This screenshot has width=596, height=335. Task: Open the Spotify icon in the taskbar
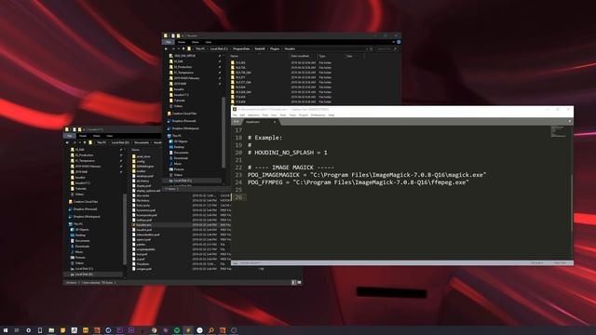(177, 330)
